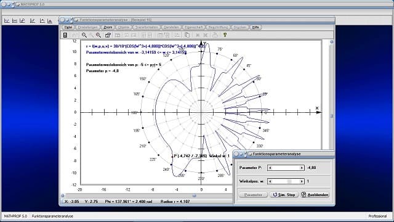394x222 pixels.
Task: Click the fifth graph icon in the MATHPROF toolbar
Action: coord(42,21)
